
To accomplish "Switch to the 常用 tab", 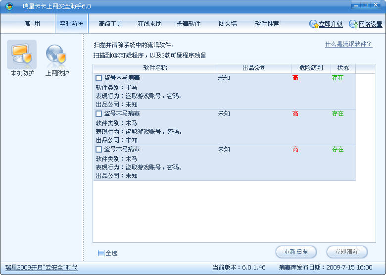I will tap(32, 24).
